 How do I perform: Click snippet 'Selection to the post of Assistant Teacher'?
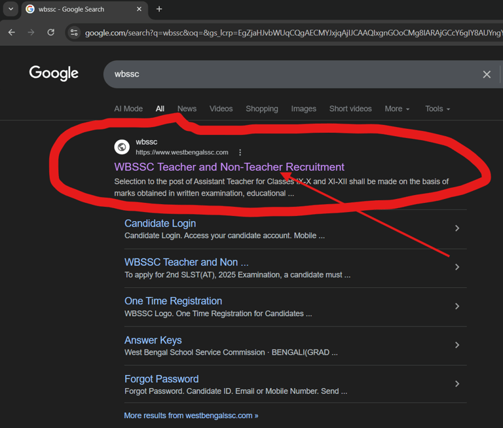184,181
